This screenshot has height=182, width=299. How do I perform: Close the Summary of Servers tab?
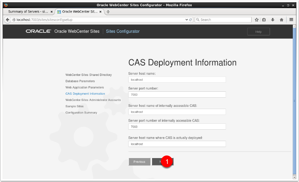(x=51, y=12)
